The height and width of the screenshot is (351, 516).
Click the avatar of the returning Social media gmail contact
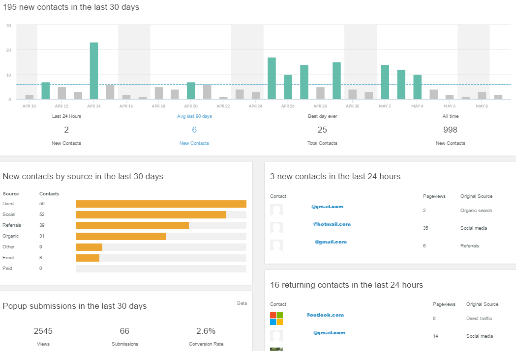point(276,336)
